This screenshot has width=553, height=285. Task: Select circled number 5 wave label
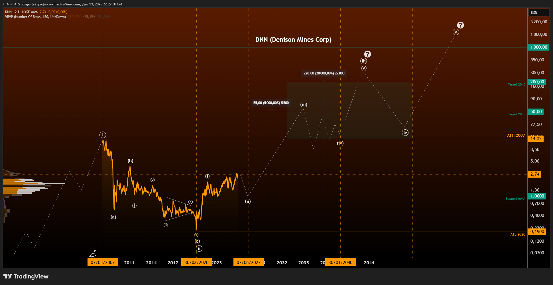[196, 235]
